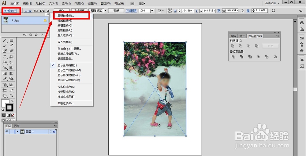The width and height of the screenshot is (306, 156).
Task: Select the Symbol Sprayer tool
Action: [5, 85]
